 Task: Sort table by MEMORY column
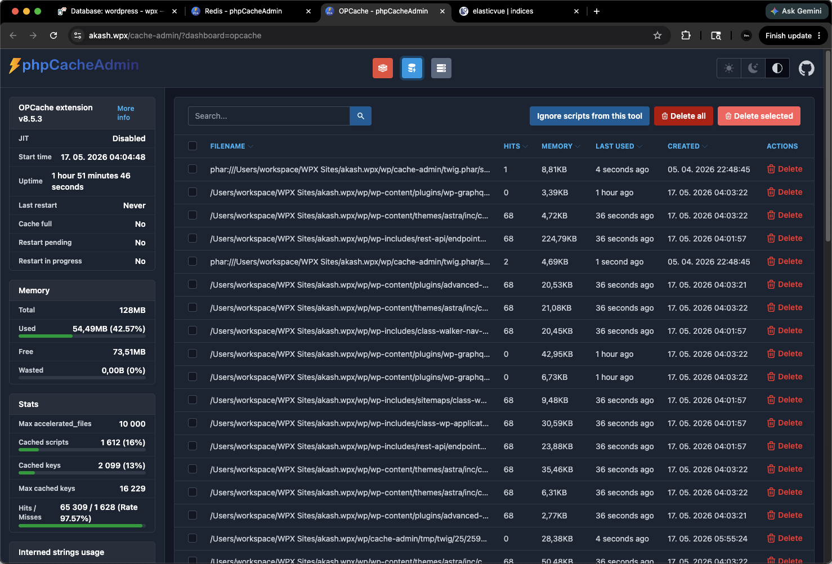point(561,146)
